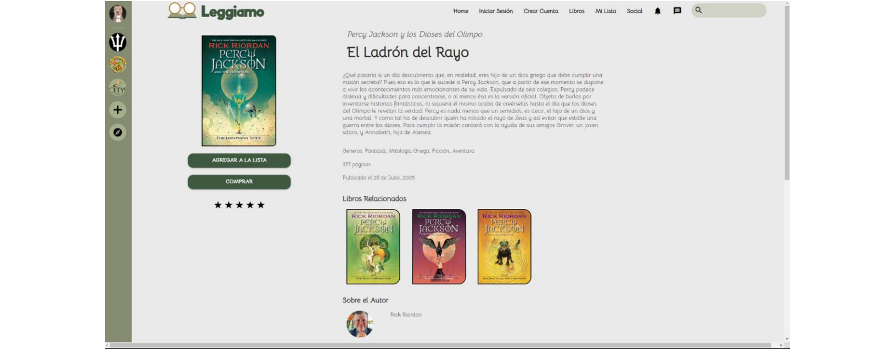
Task: Open Iniciar Sesión in the navigation bar
Action: pyautogui.click(x=496, y=11)
